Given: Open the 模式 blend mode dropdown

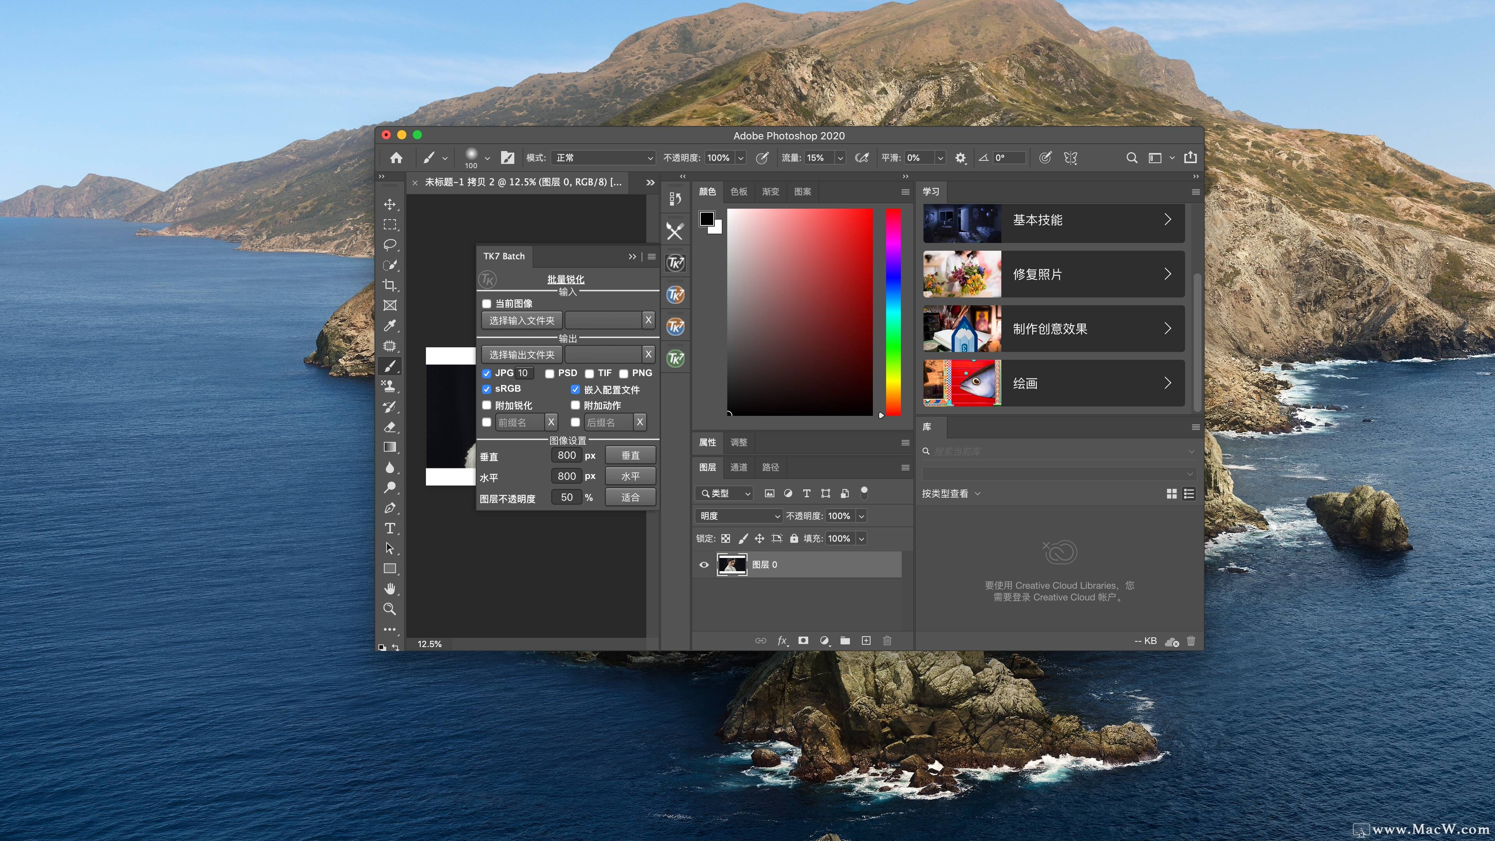Looking at the screenshot, I should [x=603, y=158].
